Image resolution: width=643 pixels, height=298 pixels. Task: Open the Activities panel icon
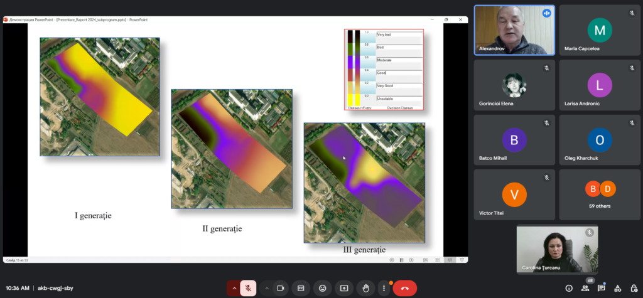(x=618, y=288)
